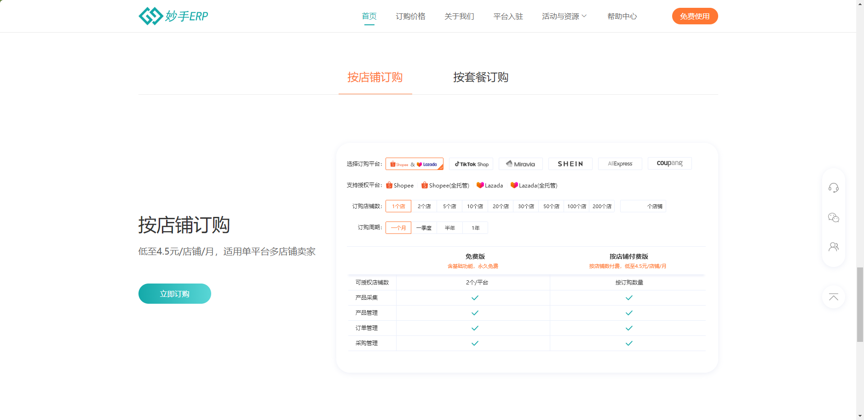Expand the 活动与资源 dropdown menu
Image resolution: width=864 pixels, height=420 pixels.
tap(564, 17)
